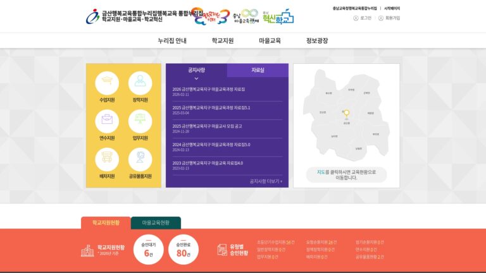
Task: Click the 회원가입 person icon
Action: pyautogui.click(x=380, y=18)
